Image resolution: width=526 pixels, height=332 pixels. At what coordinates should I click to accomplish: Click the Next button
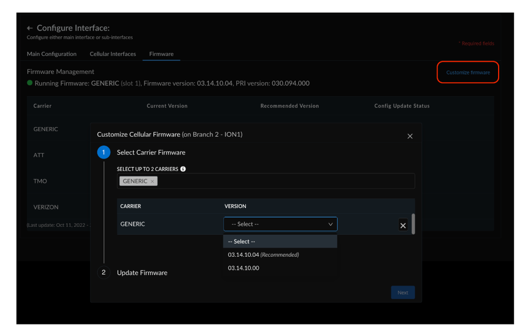tap(403, 293)
